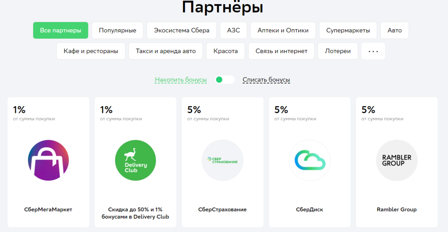Click the СберСтрахование logo
Viewport: 448px width, 232px height.
(223, 161)
